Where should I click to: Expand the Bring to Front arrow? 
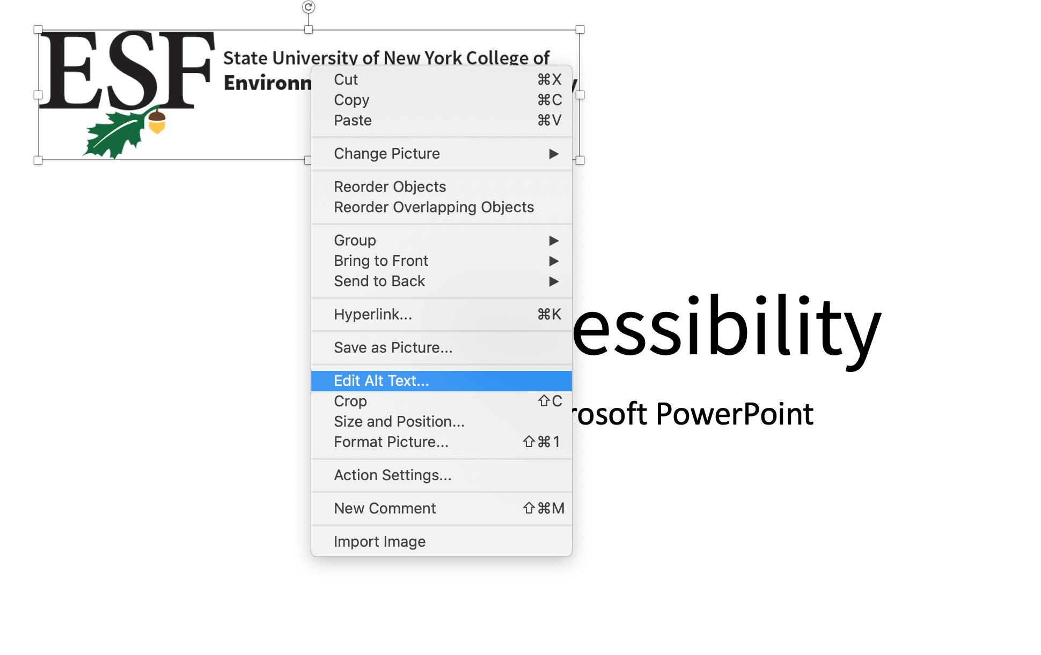point(554,261)
